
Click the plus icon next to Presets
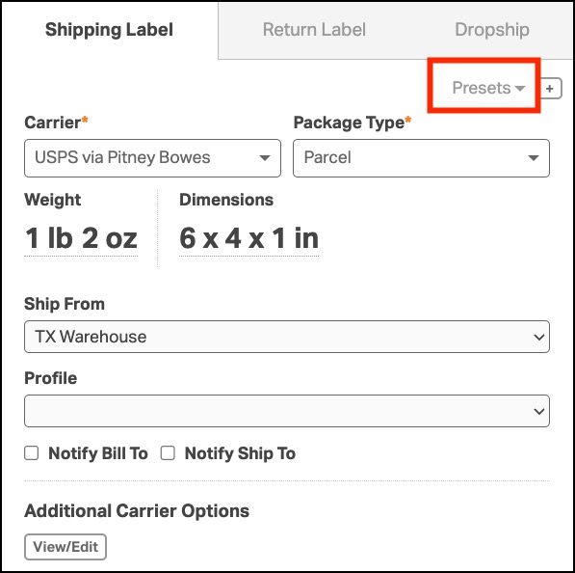point(551,89)
